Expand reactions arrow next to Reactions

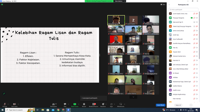pyautogui.click(x=106, y=104)
